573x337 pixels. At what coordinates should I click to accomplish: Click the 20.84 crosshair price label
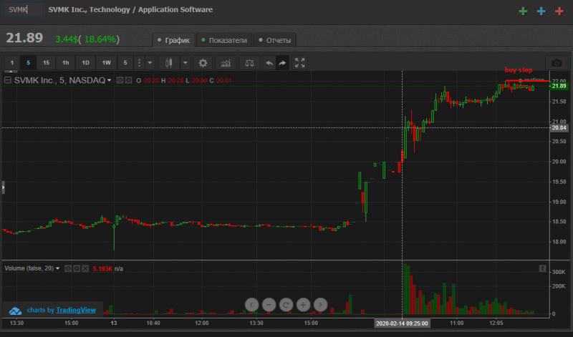coord(559,128)
